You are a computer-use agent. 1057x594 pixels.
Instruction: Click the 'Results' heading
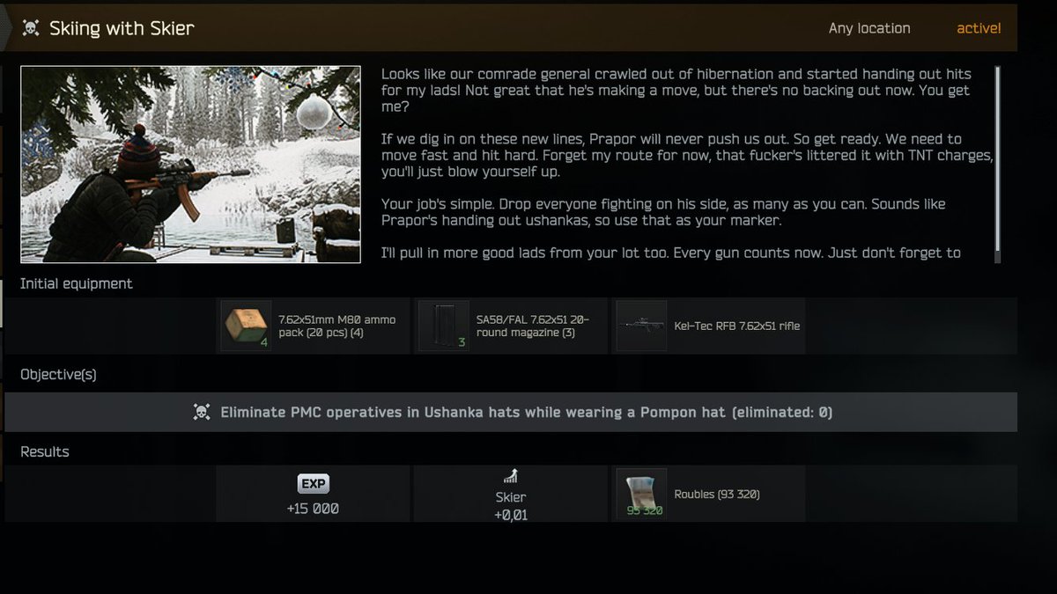pos(45,451)
